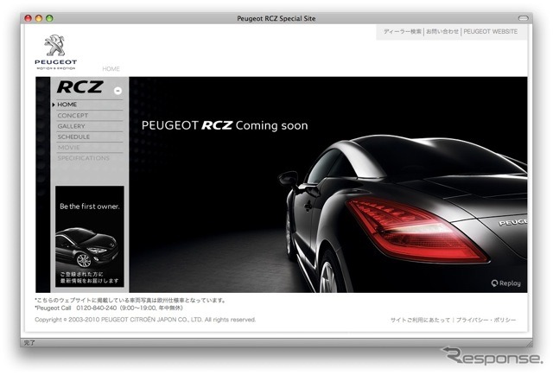
Task: Click the Peugeot Call 0120-840-240 text
Action: tap(109, 308)
